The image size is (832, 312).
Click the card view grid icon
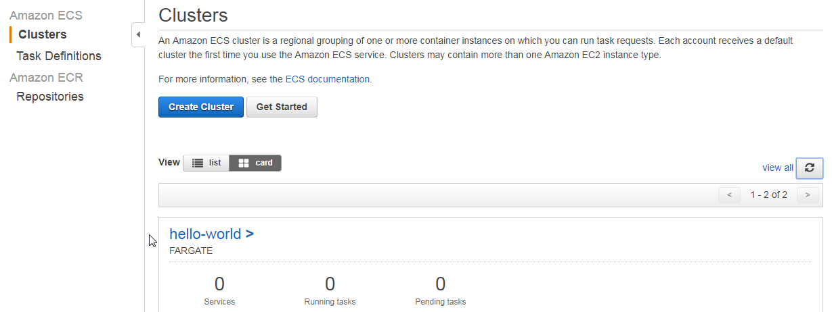point(244,163)
